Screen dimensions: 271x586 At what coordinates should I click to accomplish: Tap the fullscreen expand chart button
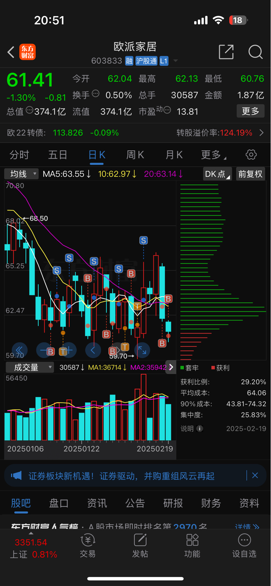(x=142, y=350)
